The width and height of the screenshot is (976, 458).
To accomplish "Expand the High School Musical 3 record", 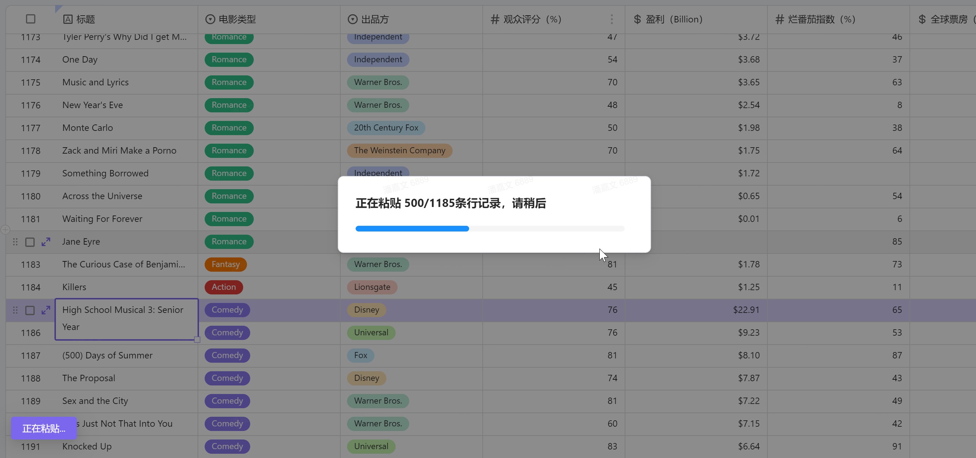I will click(x=46, y=310).
